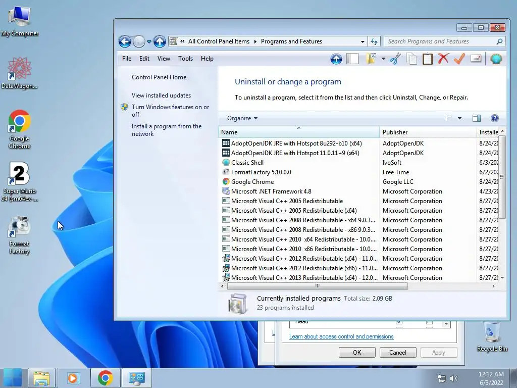Click the network tray icon
This screenshot has height=388, width=517.
(441, 378)
